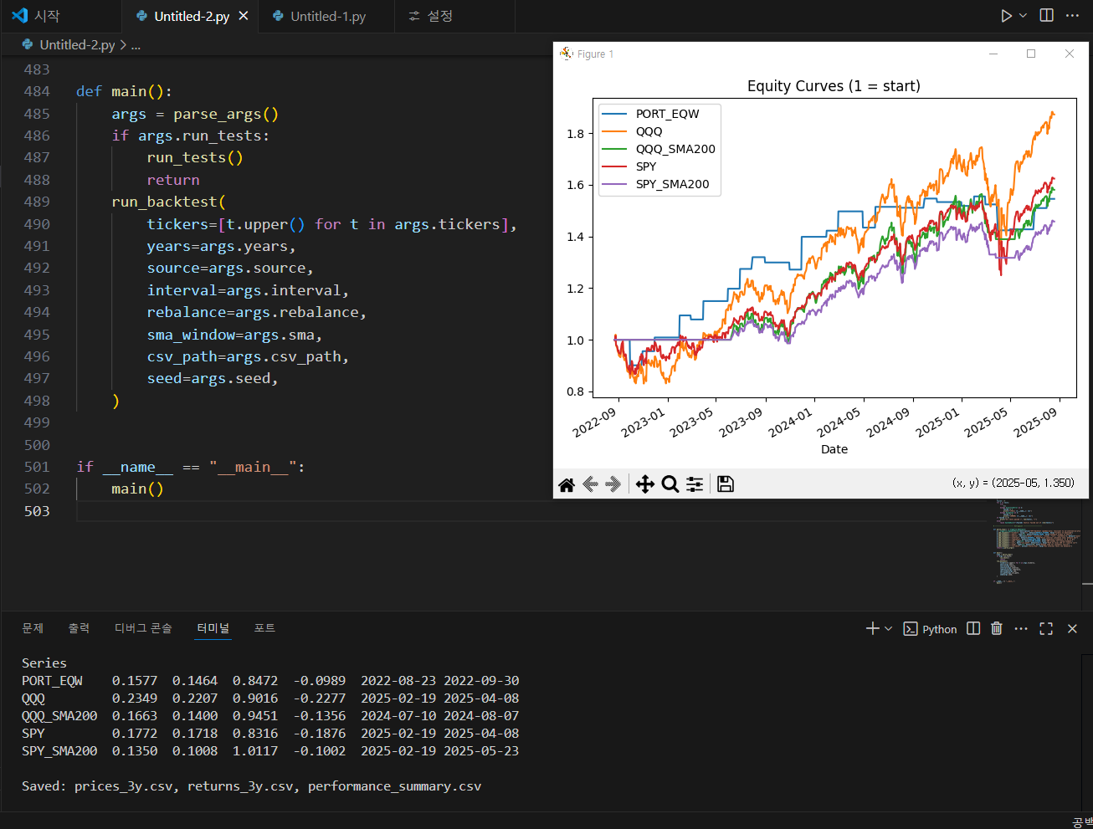Go back to the previous plot view
Screen dimensions: 1093x829
590,484
